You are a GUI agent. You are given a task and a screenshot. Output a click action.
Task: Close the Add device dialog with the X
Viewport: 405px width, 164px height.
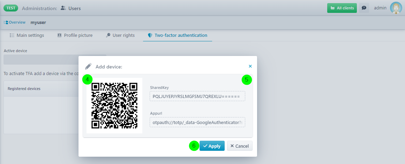250,66
